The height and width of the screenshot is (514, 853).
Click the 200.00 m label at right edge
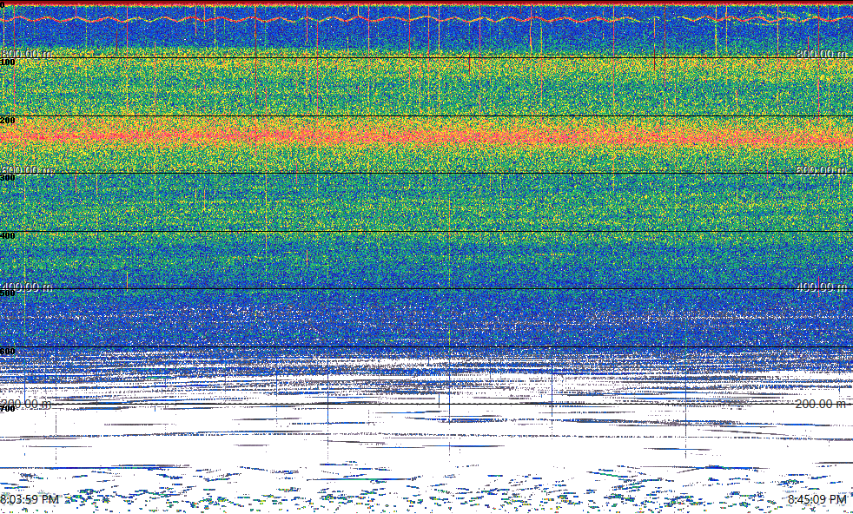point(821,404)
